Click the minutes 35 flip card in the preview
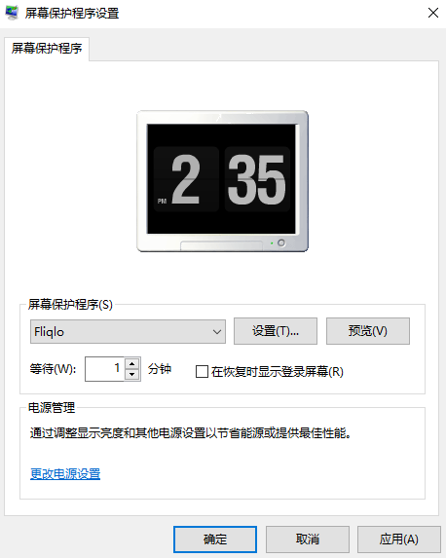Image resolution: width=446 pixels, height=558 pixels. [x=257, y=179]
